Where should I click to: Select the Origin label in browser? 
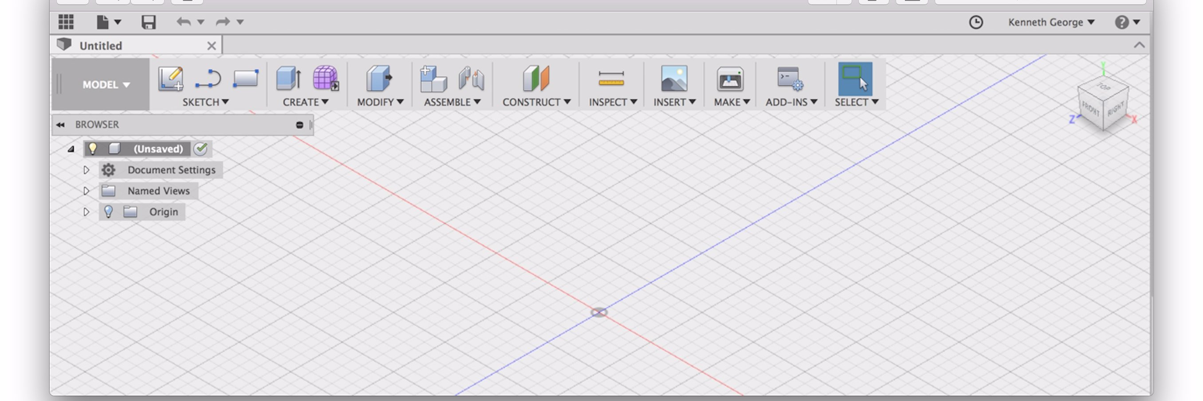163,212
